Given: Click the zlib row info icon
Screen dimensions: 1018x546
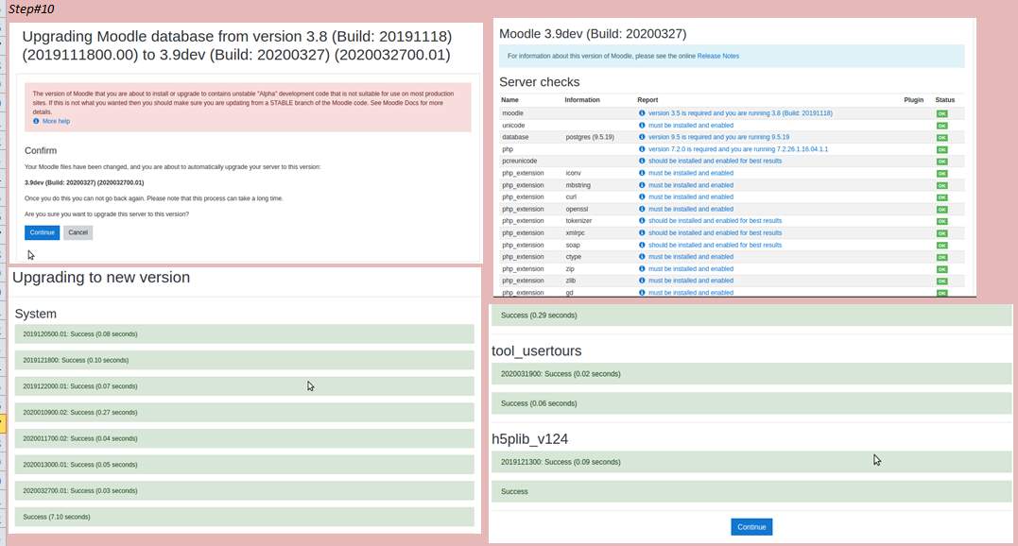Looking at the screenshot, I should 642,281.
